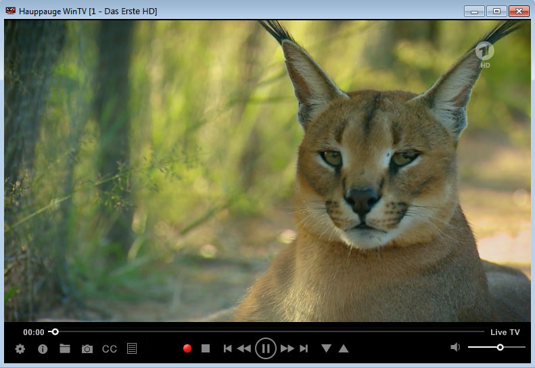This screenshot has height=368, width=535.
Task: Mute audio using the speaker icon
Action: pos(455,347)
